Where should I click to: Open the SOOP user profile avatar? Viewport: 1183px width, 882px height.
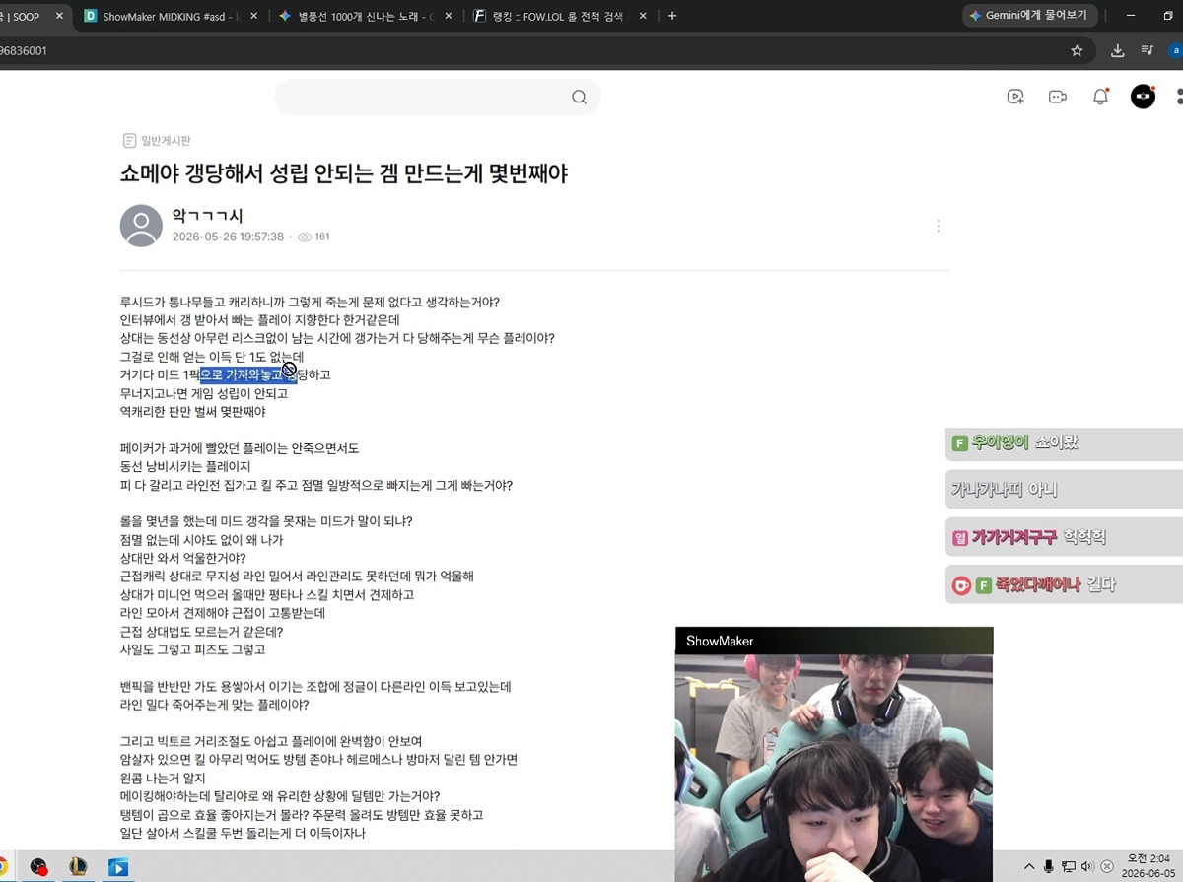1143,97
